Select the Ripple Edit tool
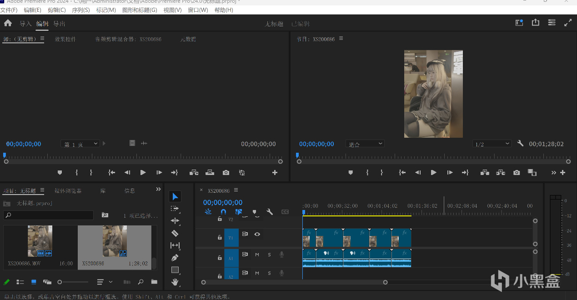 175,221
